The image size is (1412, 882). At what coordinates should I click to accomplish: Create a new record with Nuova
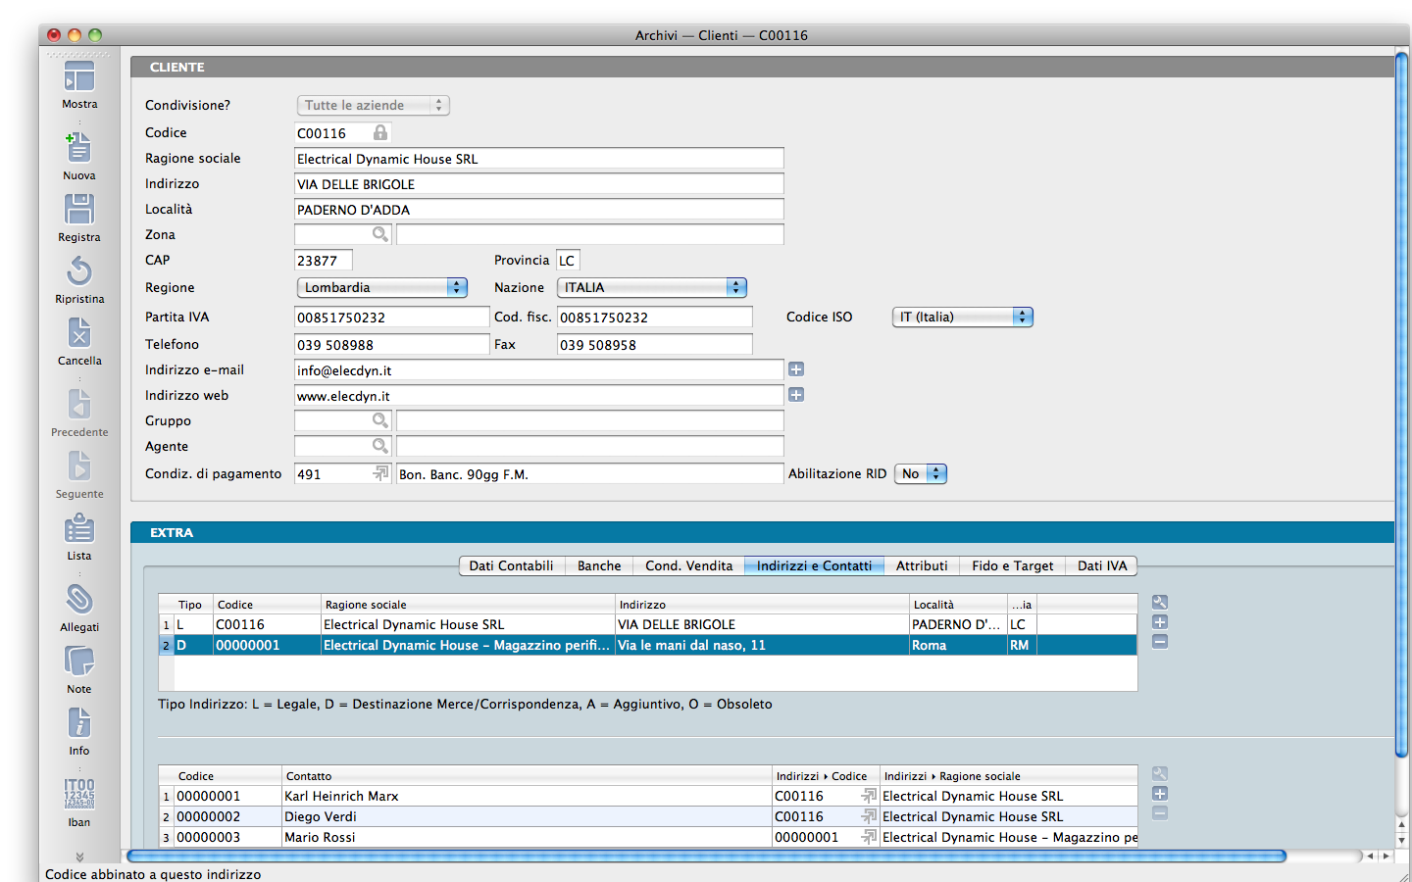79,149
